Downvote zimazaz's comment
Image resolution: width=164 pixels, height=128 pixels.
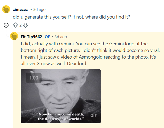[x=25, y=25]
